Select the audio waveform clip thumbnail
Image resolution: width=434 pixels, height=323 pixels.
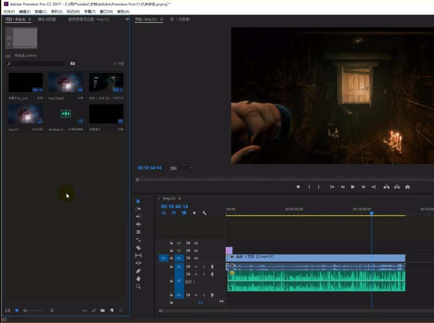coord(66,114)
